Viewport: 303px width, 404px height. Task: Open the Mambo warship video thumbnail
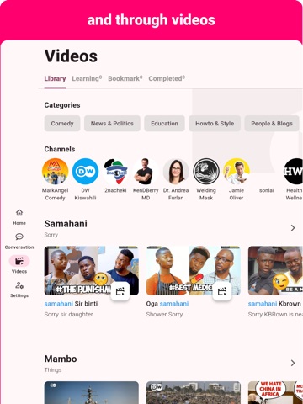(92, 392)
